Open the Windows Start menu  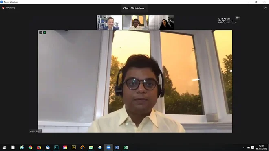(x=4, y=147)
